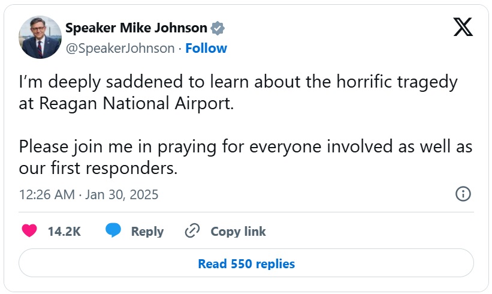The image size is (492, 294).
Task: Click the Speaker Mike Johnson display name
Action: (x=136, y=28)
